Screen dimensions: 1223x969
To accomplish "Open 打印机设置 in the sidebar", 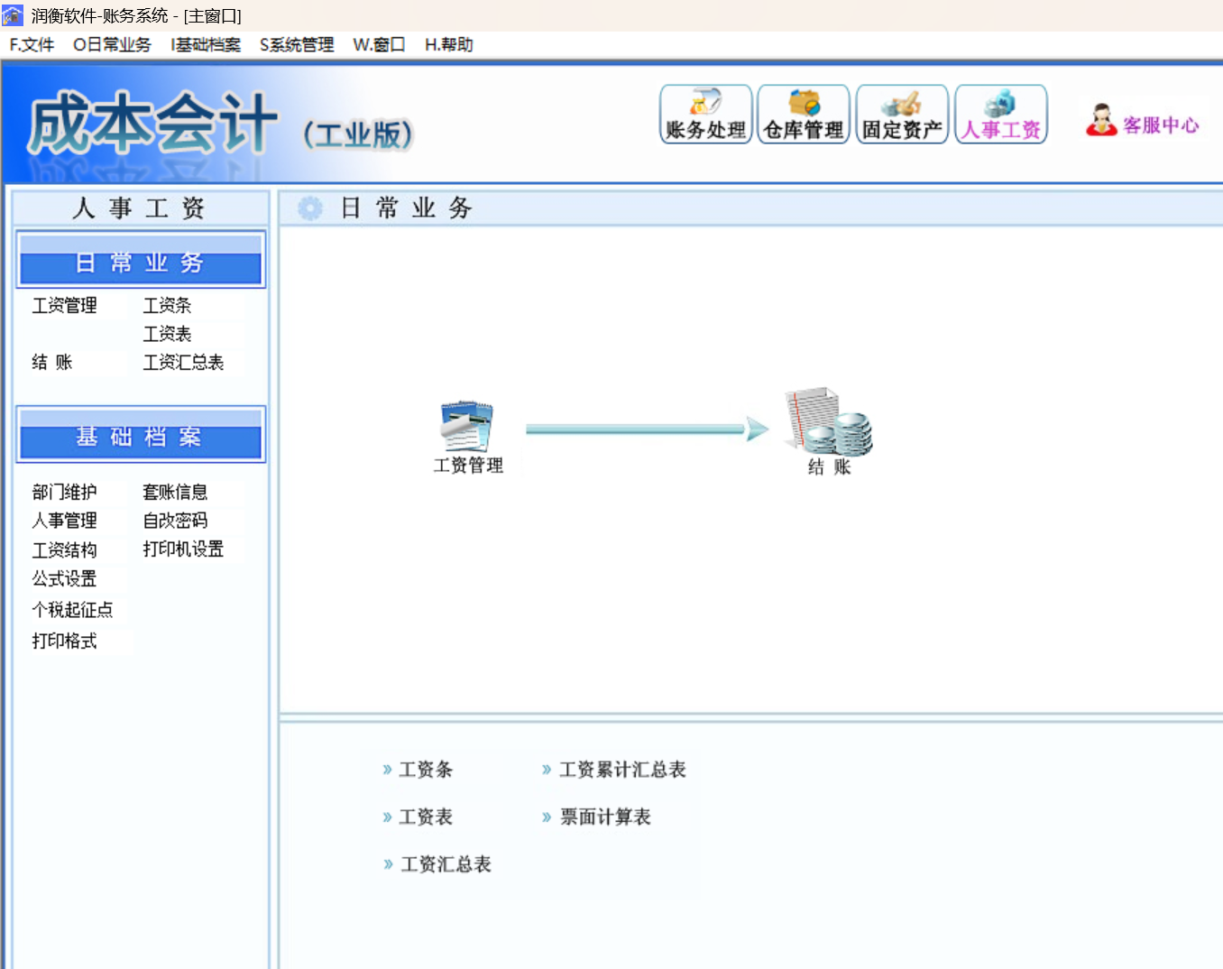I will click(183, 549).
